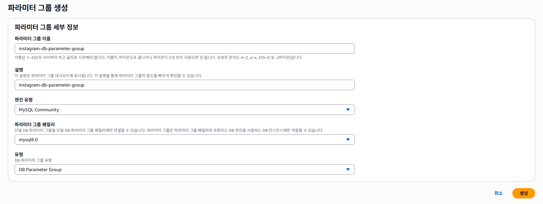Click the name rules hint below name field

[x=159, y=58]
